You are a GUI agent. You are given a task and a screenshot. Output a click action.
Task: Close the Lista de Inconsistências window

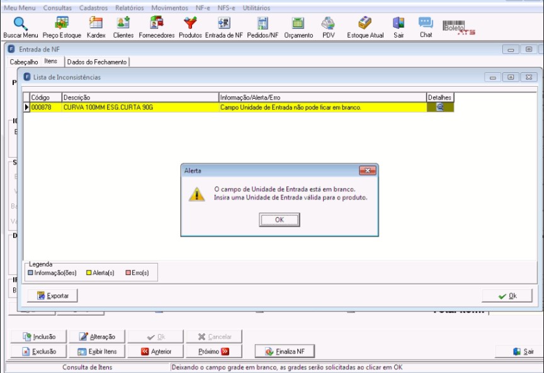(x=529, y=77)
